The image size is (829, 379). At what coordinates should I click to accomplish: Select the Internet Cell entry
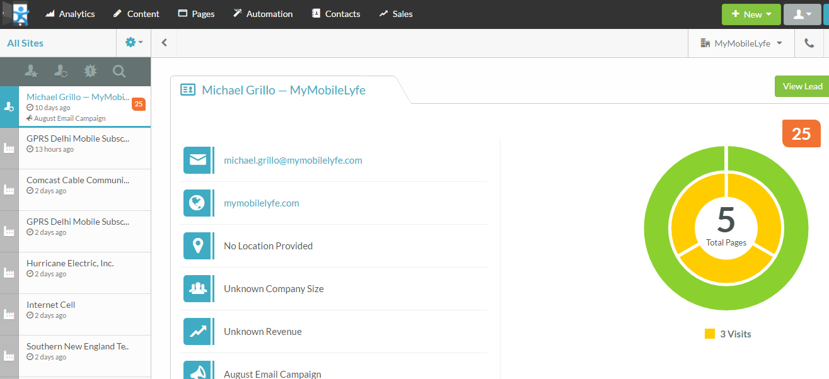point(84,315)
